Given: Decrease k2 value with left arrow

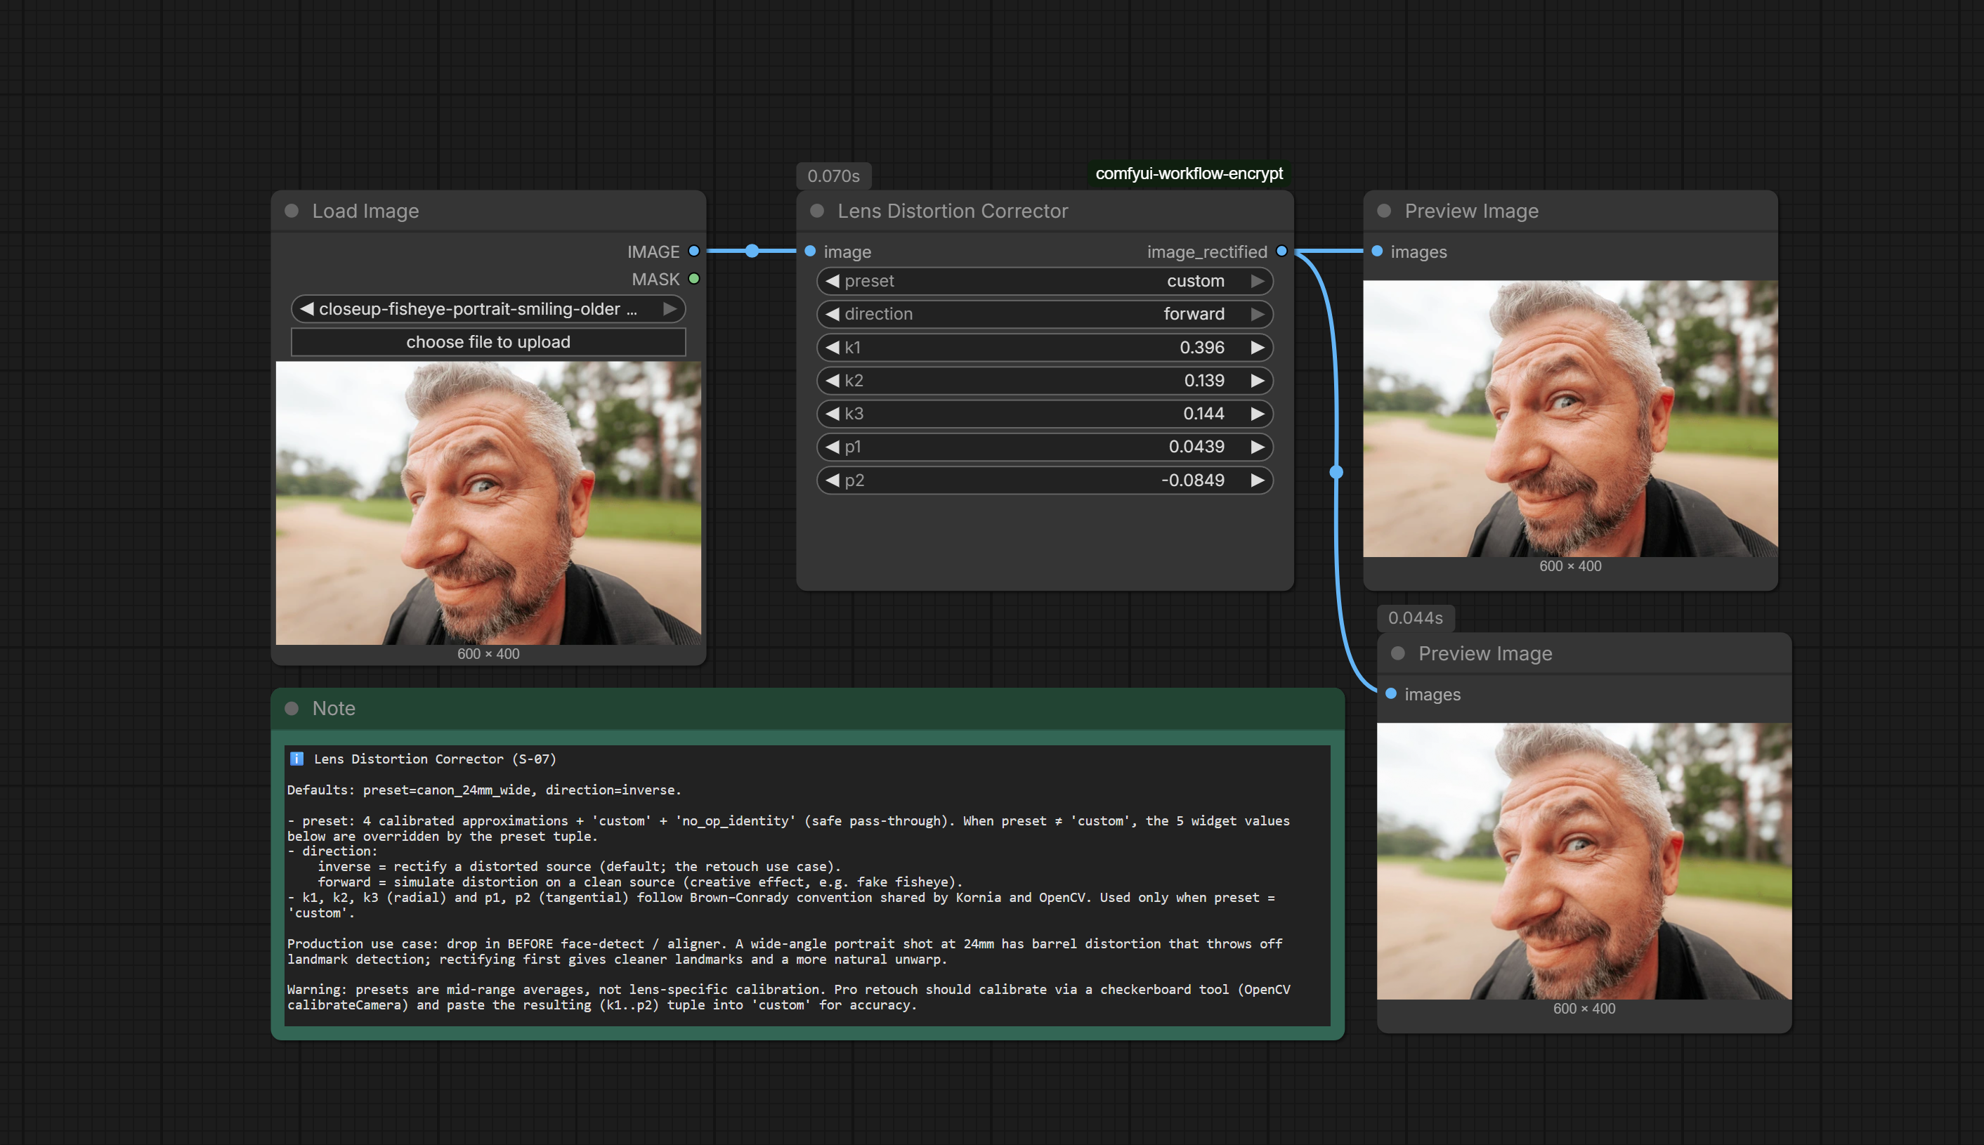Looking at the screenshot, I should coord(832,381).
